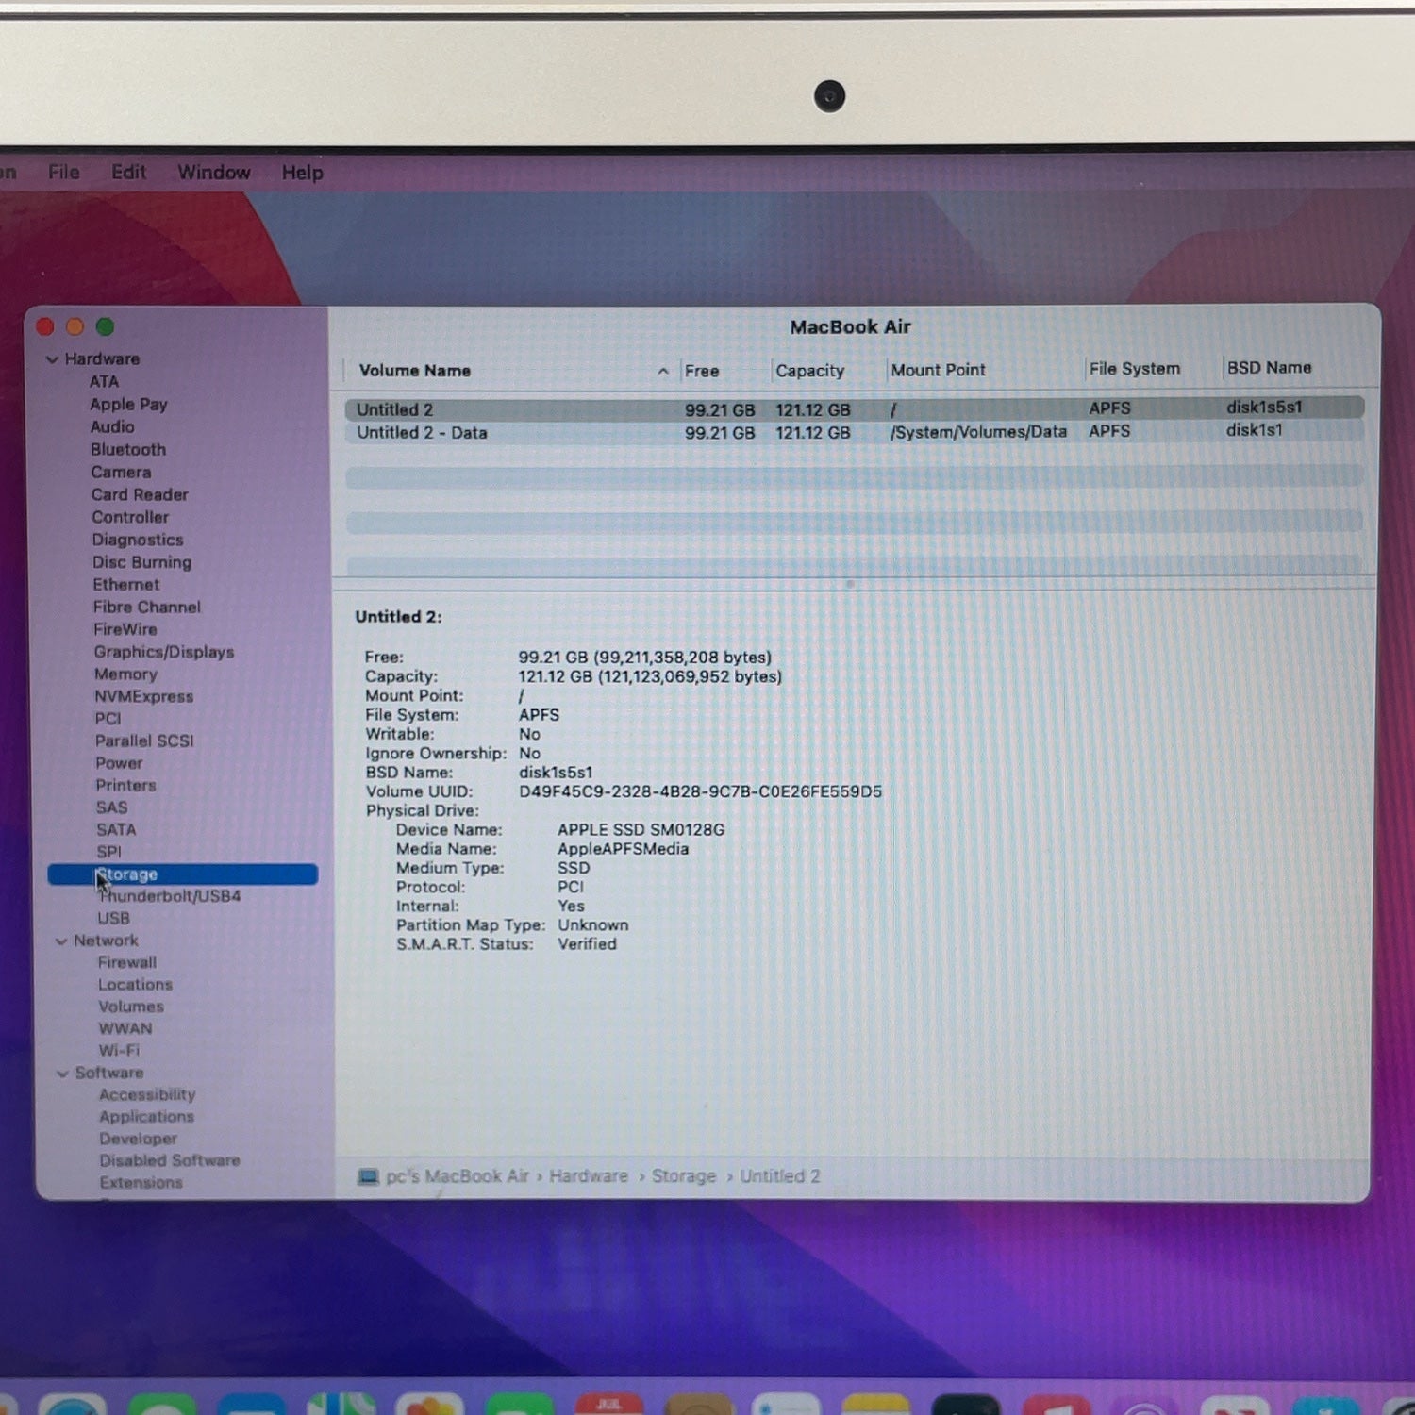Click the computer icon in path bar
This screenshot has height=1415, width=1415.
(368, 1176)
